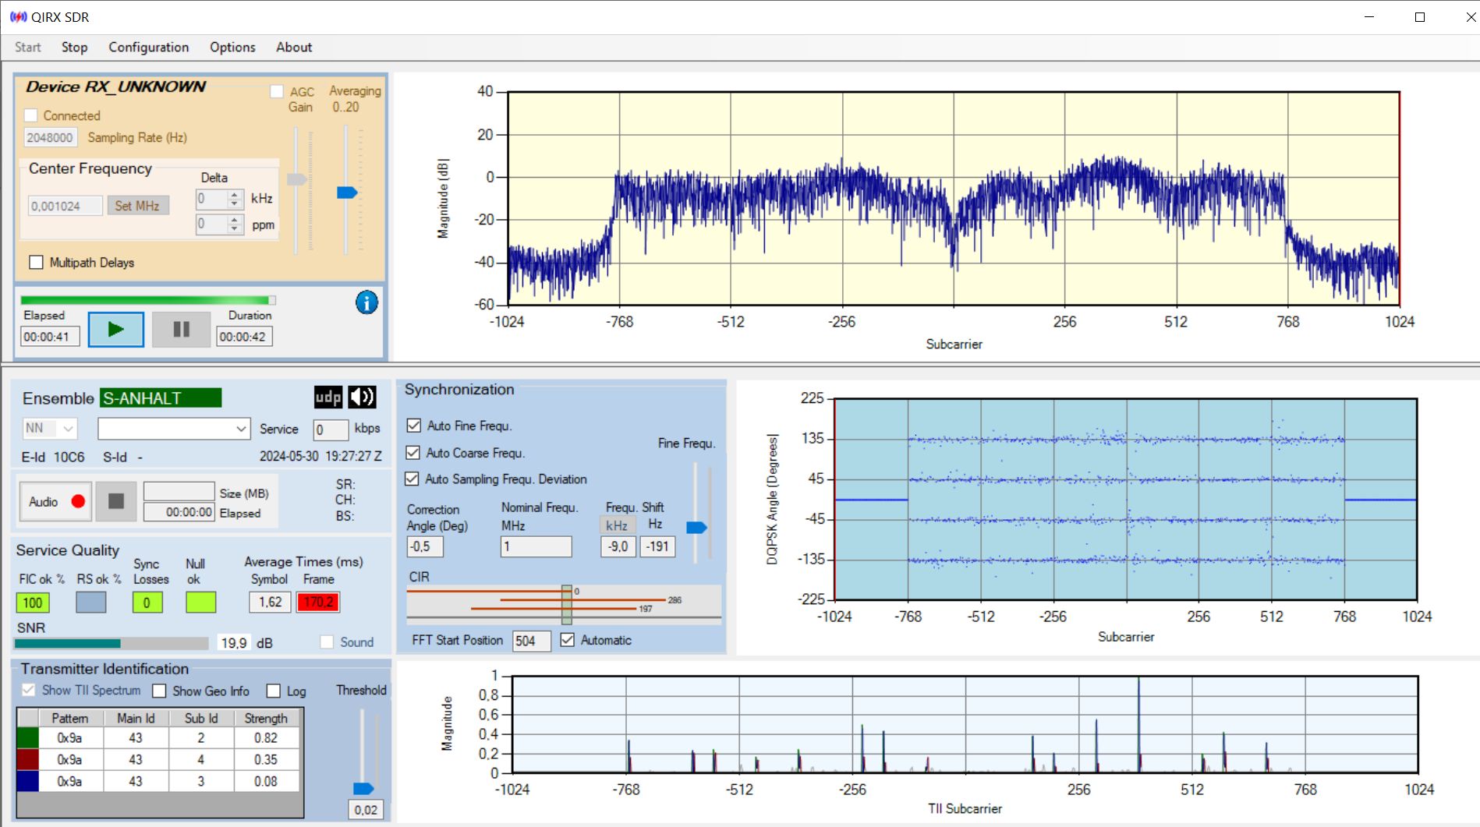
Task: Enable Show Geo Info checkbox
Action: [x=160, y=691]
